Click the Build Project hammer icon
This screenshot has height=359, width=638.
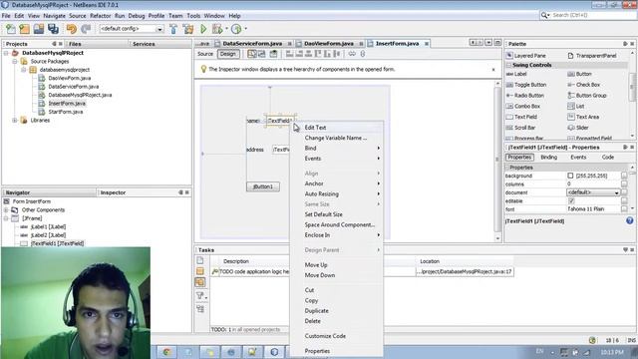pos(173,29)
